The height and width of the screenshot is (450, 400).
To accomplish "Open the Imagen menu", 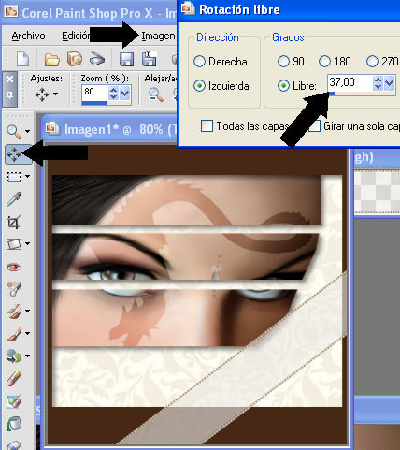I will click(158, 36).
